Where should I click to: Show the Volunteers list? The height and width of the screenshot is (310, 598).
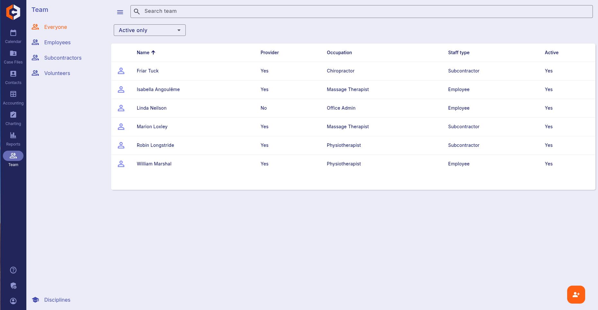57,73
